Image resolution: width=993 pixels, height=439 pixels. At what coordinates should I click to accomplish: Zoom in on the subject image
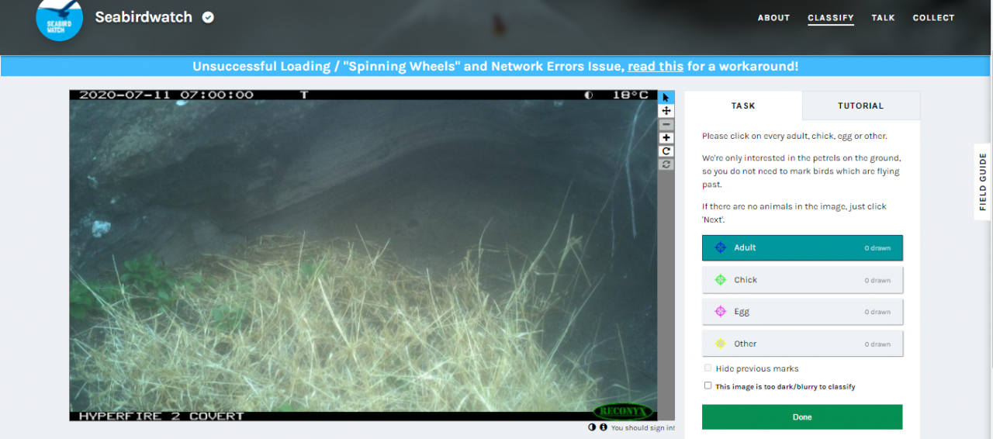click(666, 138)
